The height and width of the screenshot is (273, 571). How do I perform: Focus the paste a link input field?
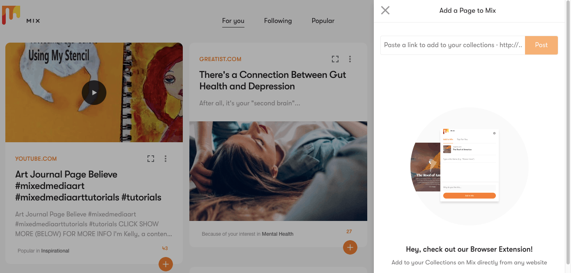(453, 45)
